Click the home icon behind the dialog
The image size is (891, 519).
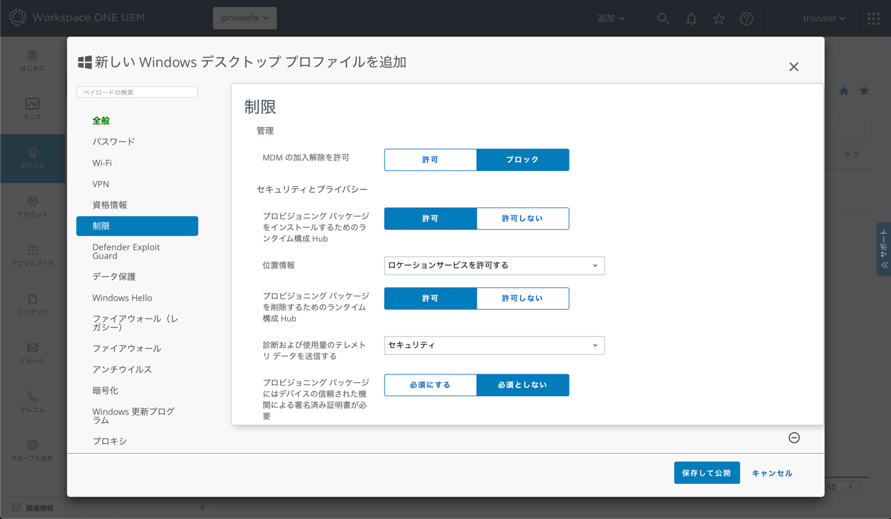[844, 91]
